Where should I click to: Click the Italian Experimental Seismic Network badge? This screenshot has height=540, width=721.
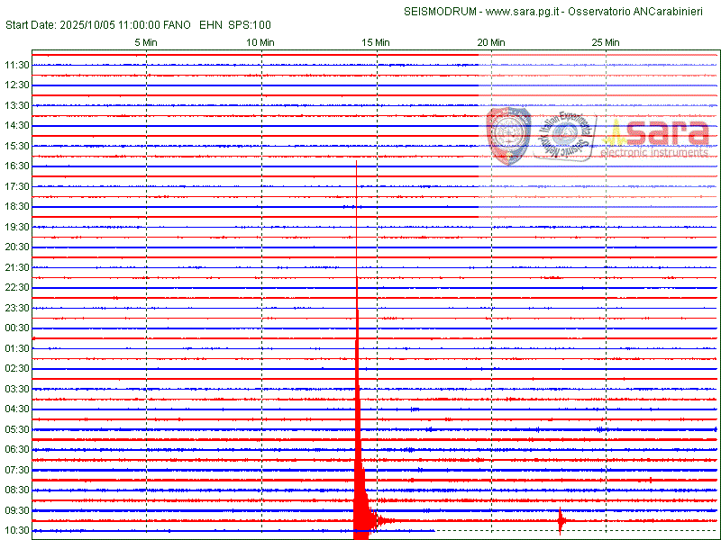[564, 135]
